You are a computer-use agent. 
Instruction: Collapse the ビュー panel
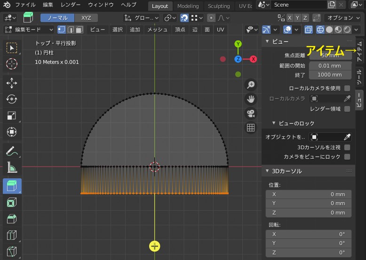[267, 41]
